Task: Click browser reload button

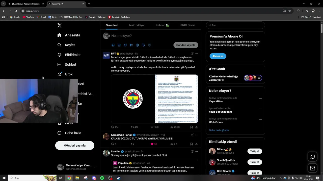Action: 16,11
